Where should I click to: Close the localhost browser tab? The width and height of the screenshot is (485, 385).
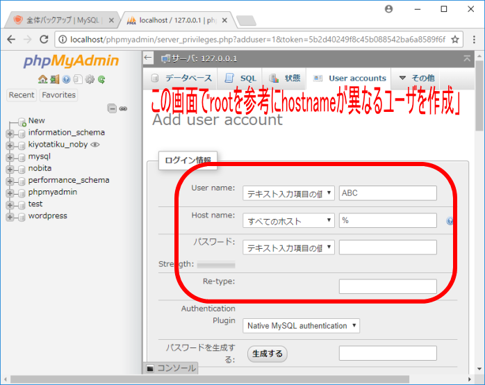(x=224, y=20)
